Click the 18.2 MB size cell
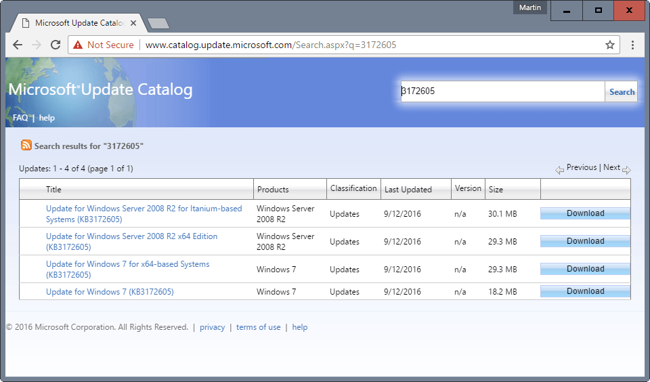 click(x=502, y=292)
